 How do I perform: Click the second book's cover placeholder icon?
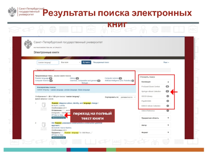(44, 126)
